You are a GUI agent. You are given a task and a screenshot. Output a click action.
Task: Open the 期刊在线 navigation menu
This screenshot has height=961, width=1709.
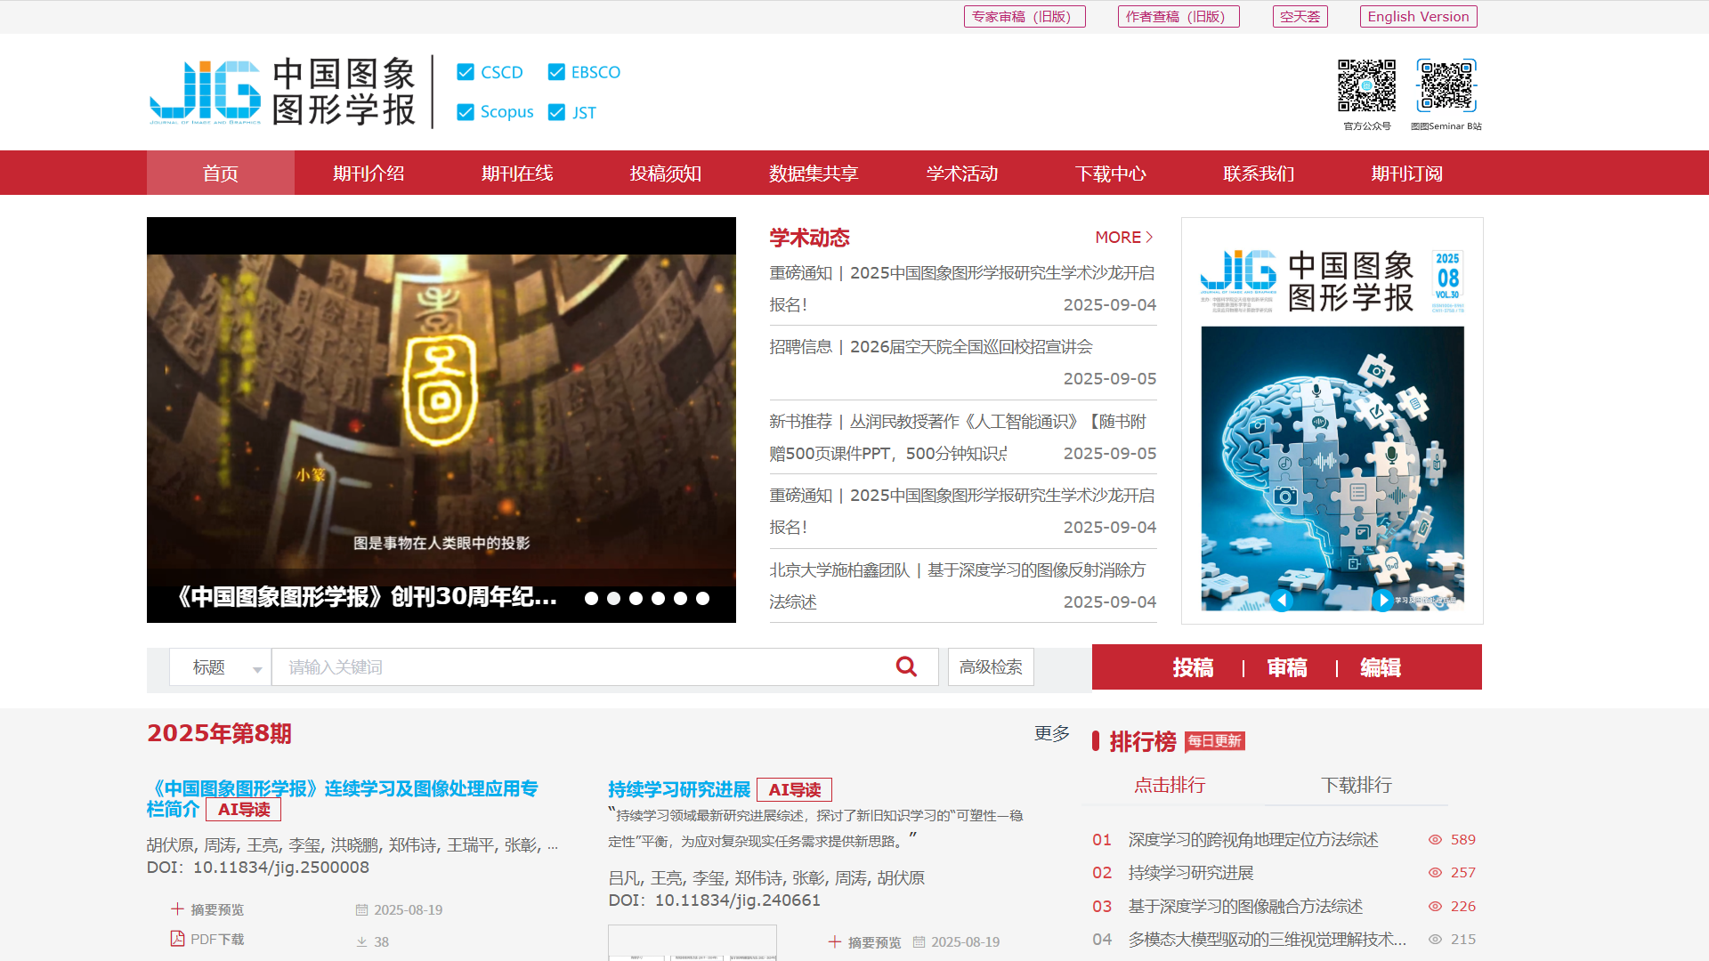(517, 174)
